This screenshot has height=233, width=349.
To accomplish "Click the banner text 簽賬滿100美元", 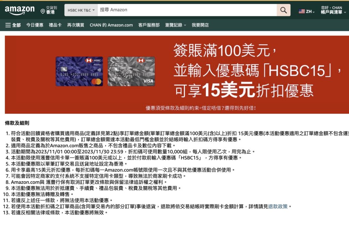I will tap(225, 50).
